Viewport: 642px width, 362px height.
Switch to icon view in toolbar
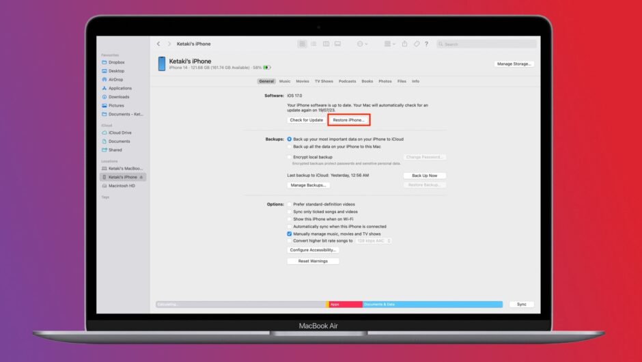click(x=302, y=44)
